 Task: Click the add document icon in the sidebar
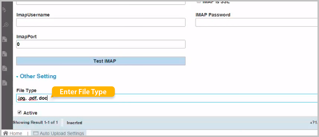tap(4, 39)
